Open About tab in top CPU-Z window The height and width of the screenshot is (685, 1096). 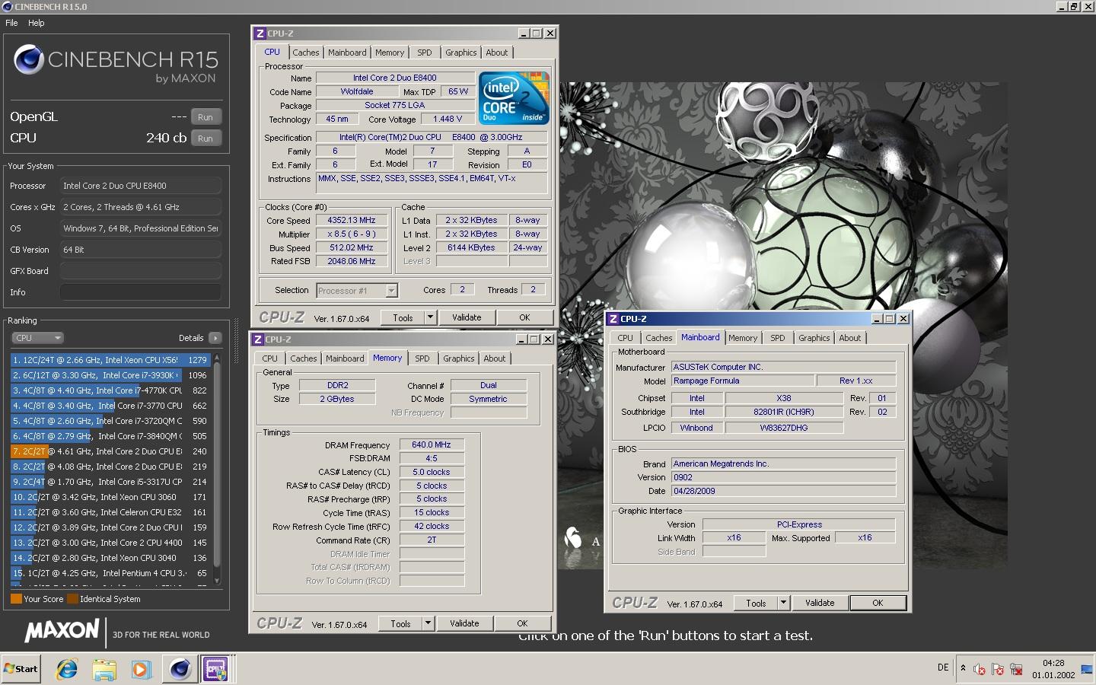[x=497, y=53]
